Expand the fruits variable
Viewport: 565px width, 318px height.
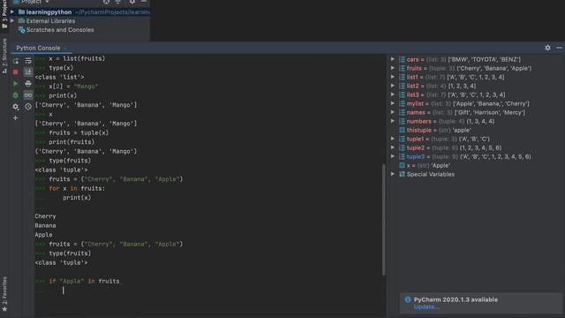[x=393, y=68]
